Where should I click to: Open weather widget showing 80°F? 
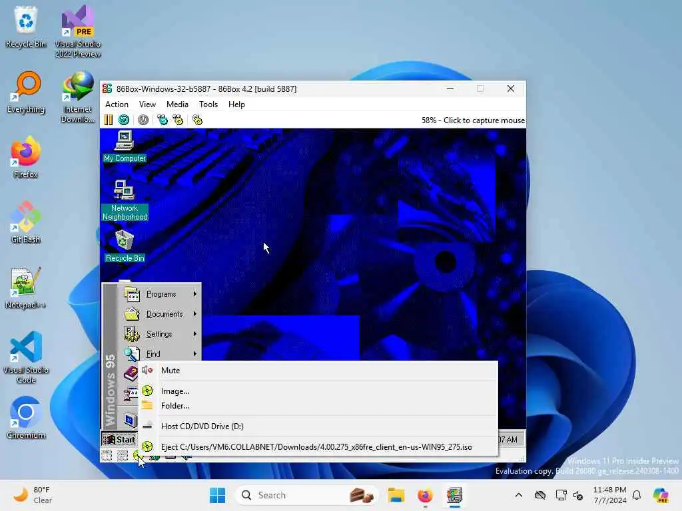pos(32,495)
